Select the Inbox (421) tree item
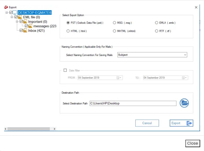The height and width of the screenshot is (151, 204). tap(36, 31)
